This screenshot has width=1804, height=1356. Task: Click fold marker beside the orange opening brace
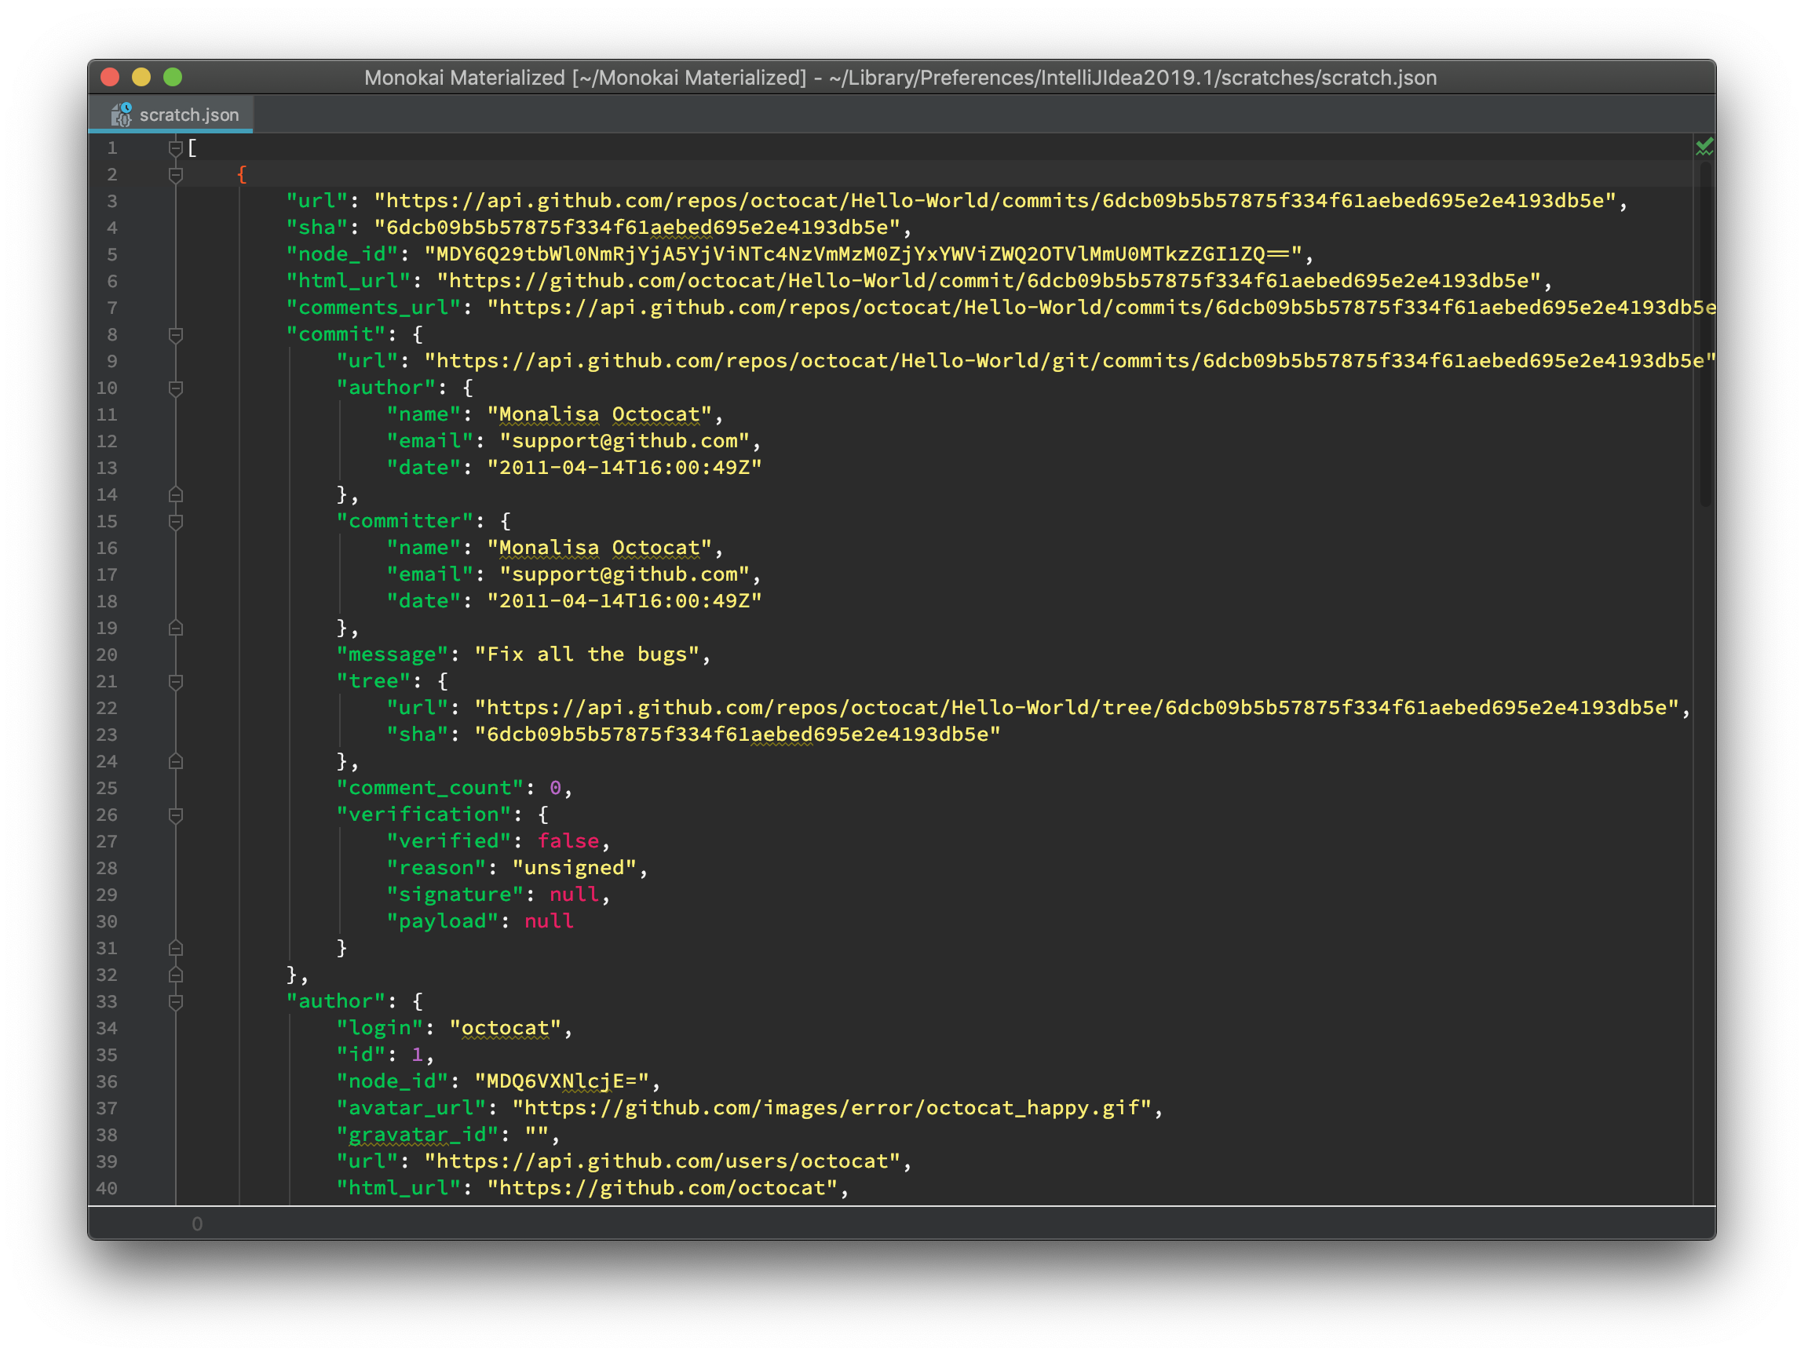(x=175, y=174)
